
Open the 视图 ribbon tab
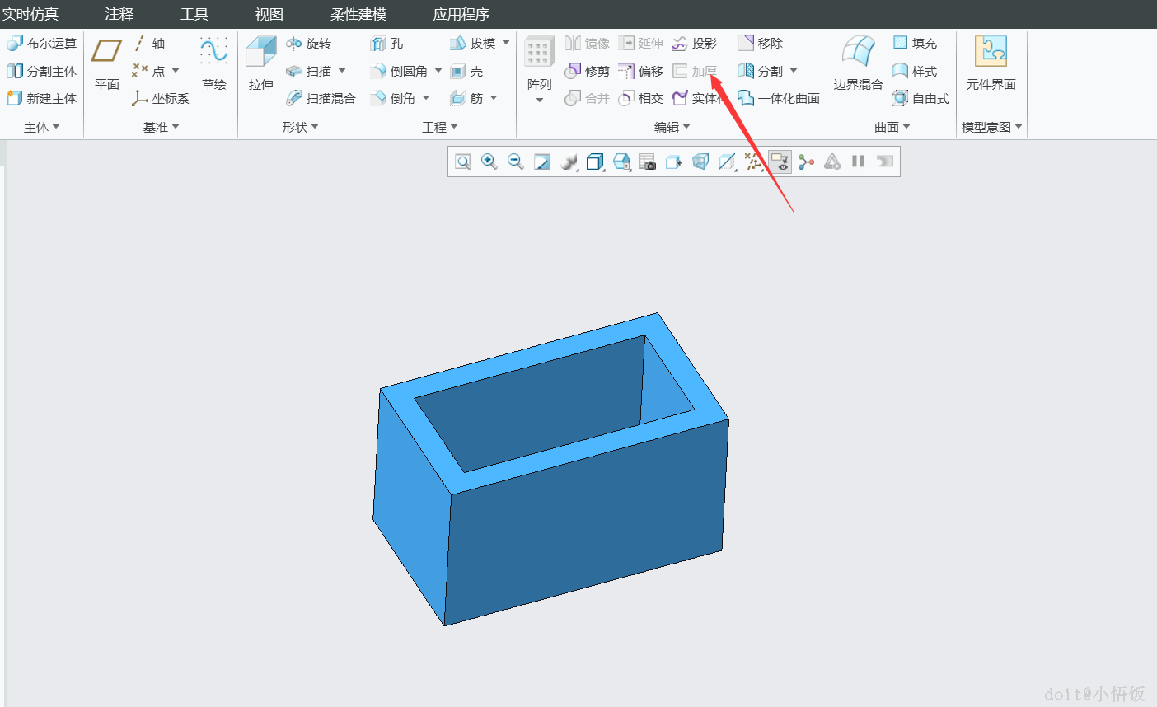pos(269,14)
